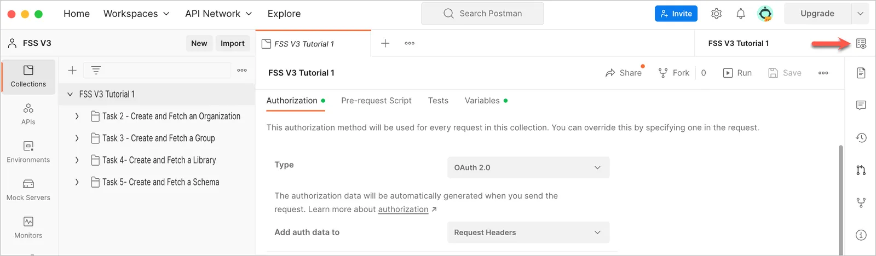Open the APIs sidebar section

(28, 114)
